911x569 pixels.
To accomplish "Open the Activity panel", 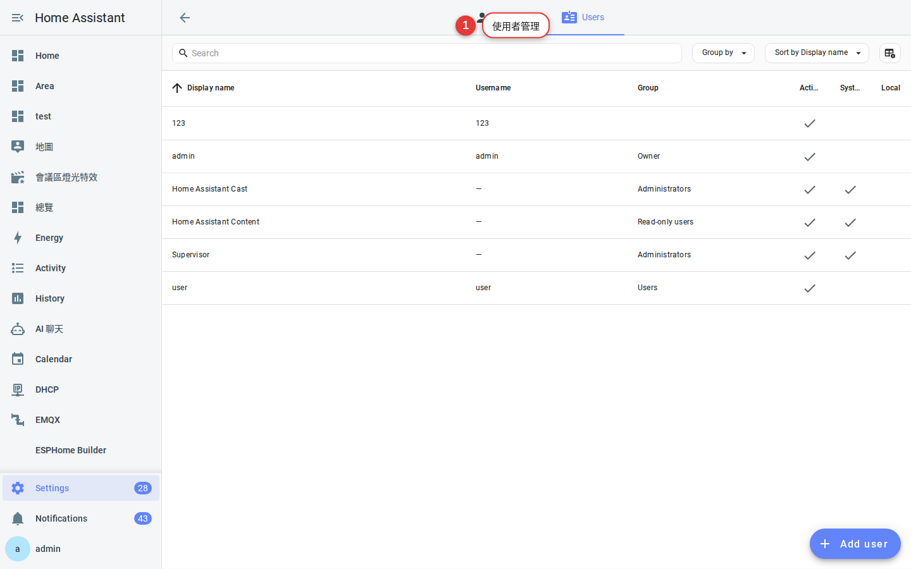I will pyautogui.click(x=81, y=268).
